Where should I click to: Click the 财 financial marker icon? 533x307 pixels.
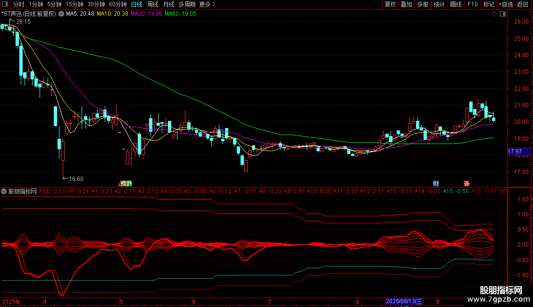436,184
